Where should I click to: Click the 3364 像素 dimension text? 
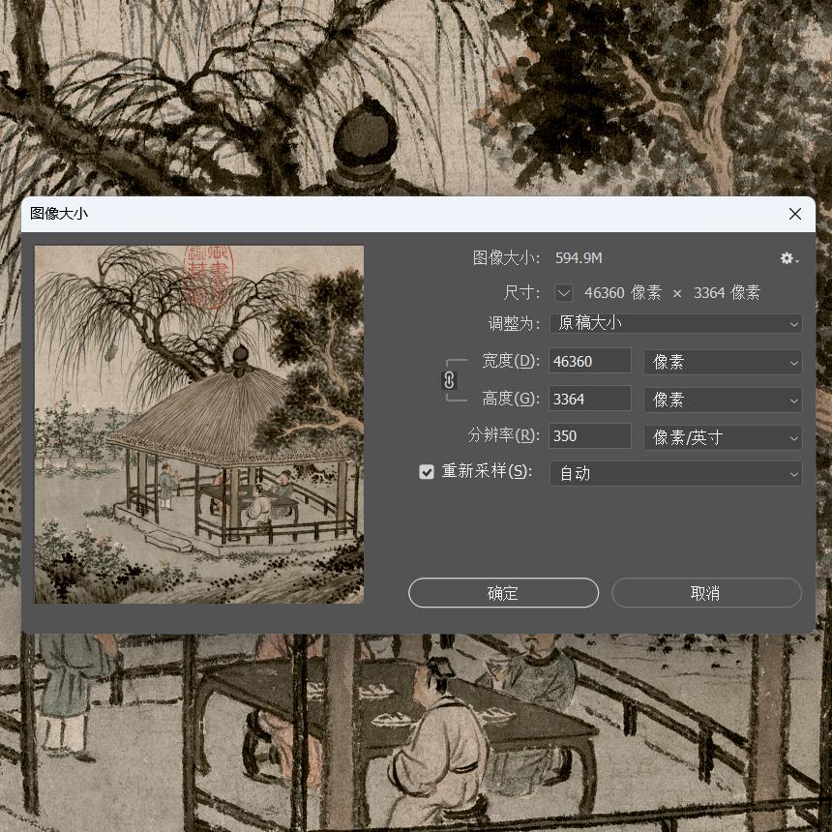point(727,292)
